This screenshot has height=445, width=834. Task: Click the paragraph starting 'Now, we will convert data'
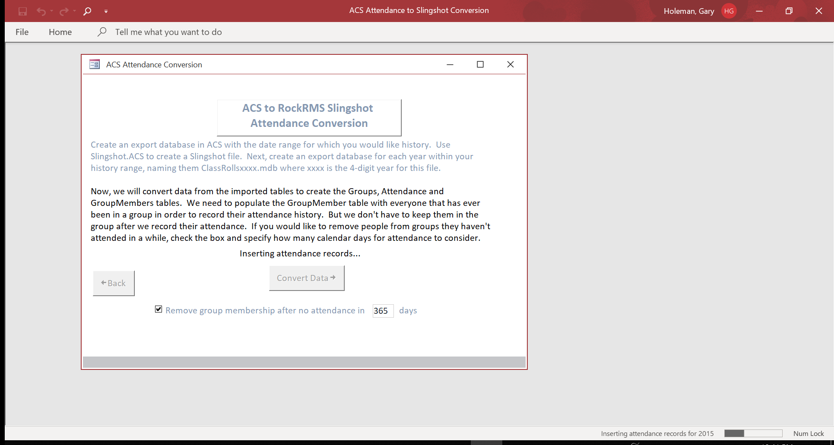tap(291, 215)
